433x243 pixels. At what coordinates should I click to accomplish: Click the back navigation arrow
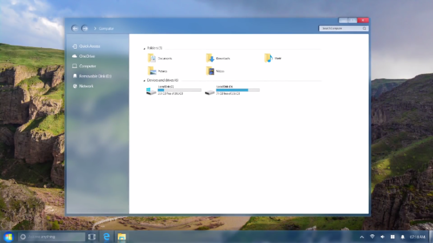click(75, 28)
